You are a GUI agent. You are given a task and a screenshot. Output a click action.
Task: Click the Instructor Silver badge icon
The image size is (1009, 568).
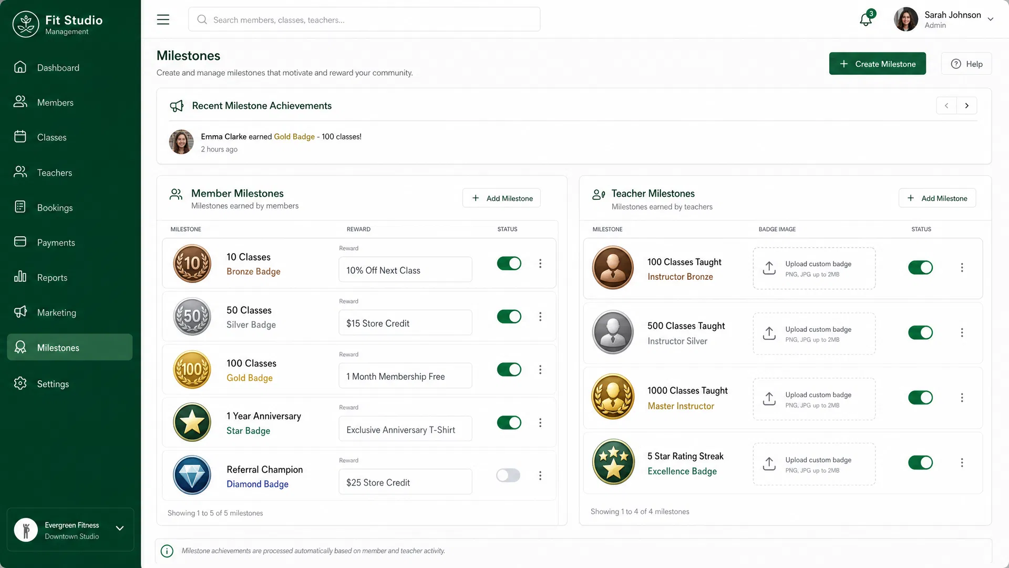click(x=613, y=332)
